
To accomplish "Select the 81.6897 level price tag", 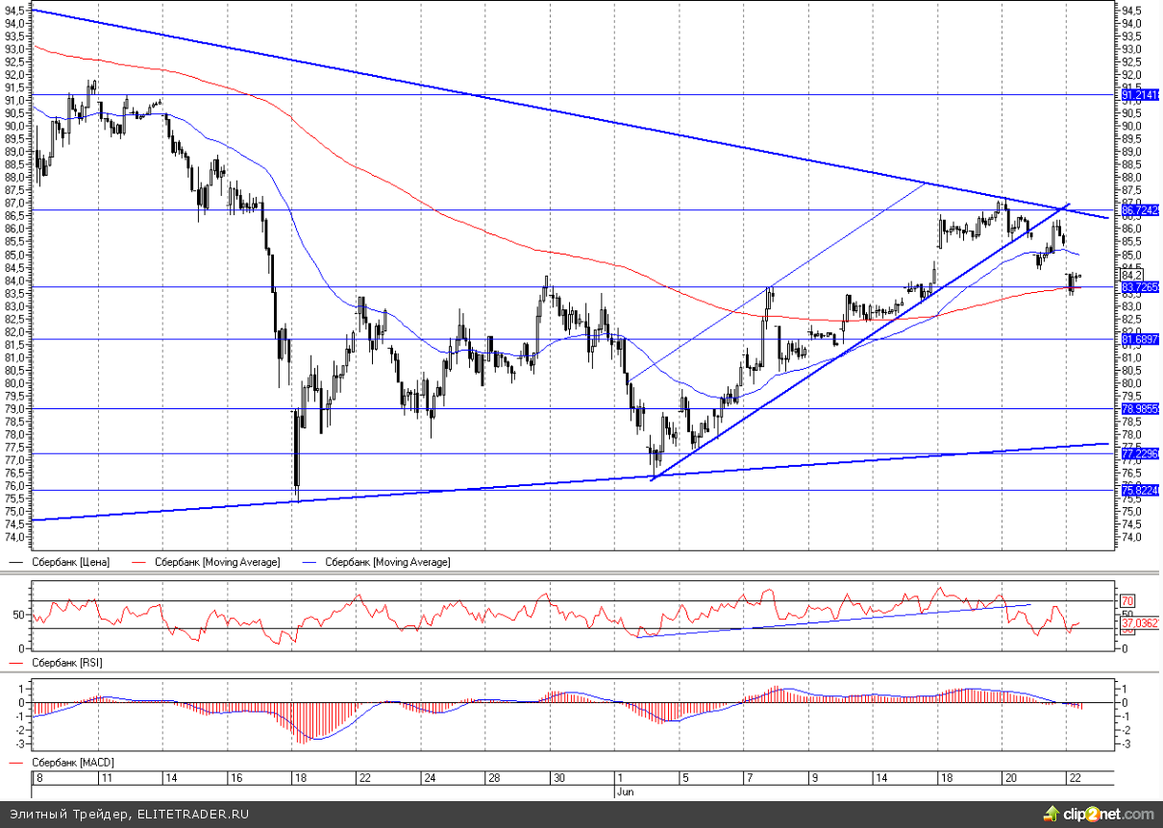I will coord(1141,339).
